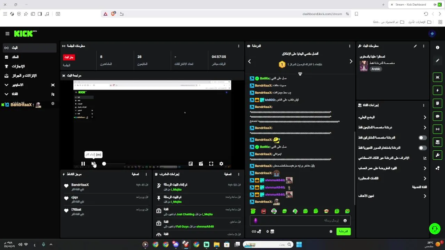445x250 pixels.
Task: Enter fullscreen on stream preview
Action: [211, 164]
